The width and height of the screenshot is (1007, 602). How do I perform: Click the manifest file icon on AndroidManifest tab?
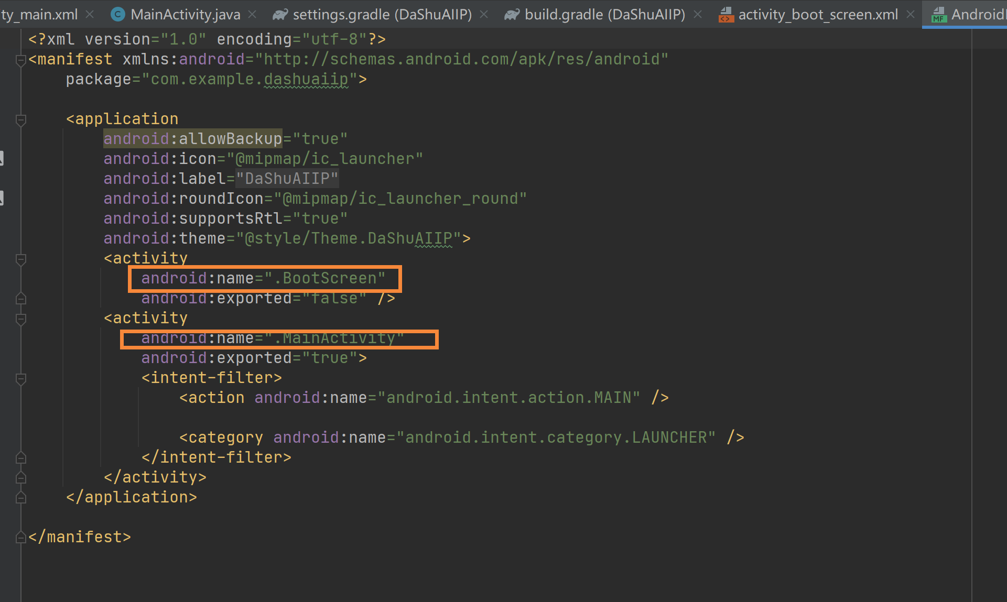click(939, 15)
